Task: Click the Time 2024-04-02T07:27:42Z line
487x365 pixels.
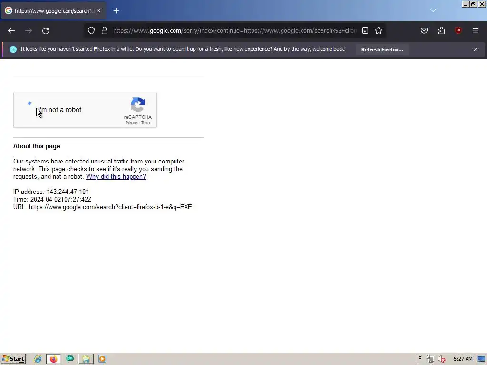Action: (52, 199)
